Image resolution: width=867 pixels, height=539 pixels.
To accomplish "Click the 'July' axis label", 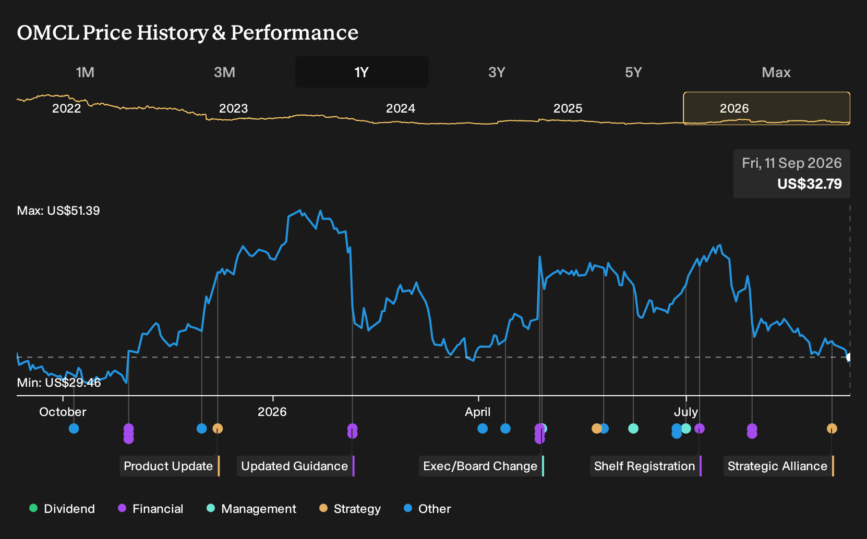I will pyautogui.click(x=686, y=412).
